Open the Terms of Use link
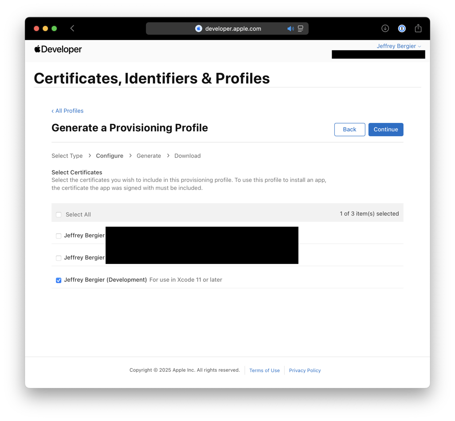This screenshot has width=455, height=421. click(264, 370)
